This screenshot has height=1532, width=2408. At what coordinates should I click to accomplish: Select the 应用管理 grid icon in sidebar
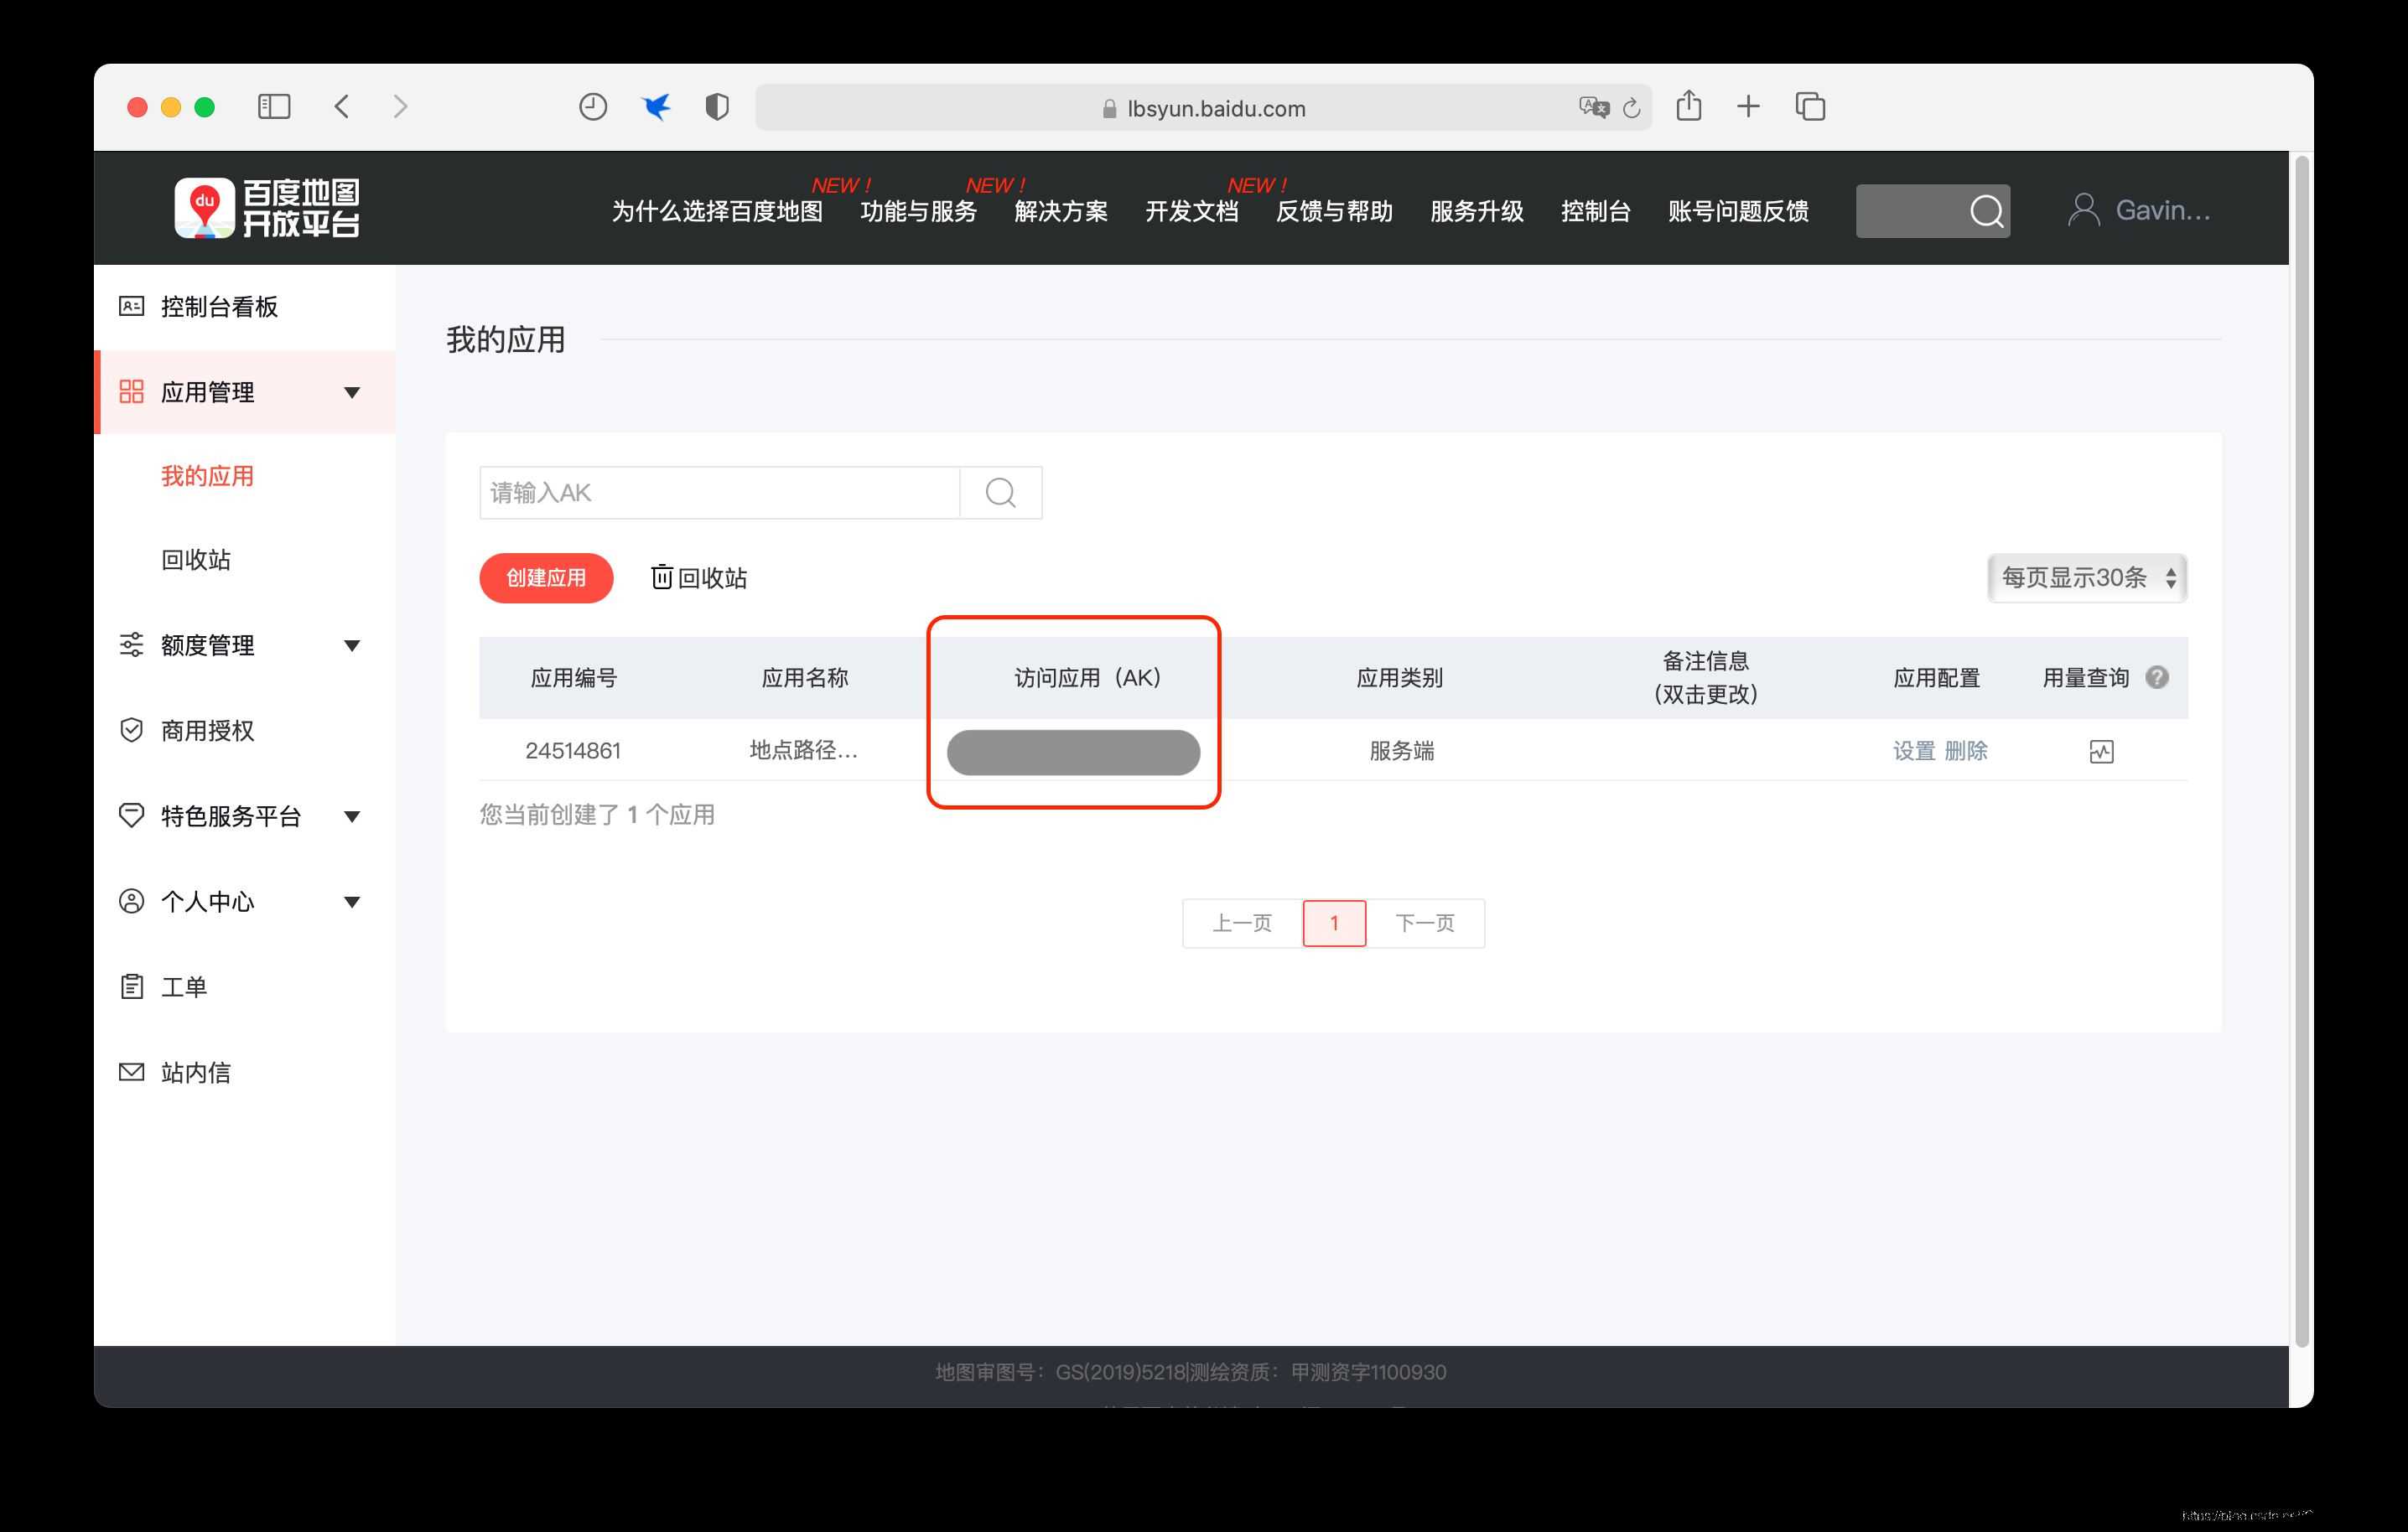(132, 391)
